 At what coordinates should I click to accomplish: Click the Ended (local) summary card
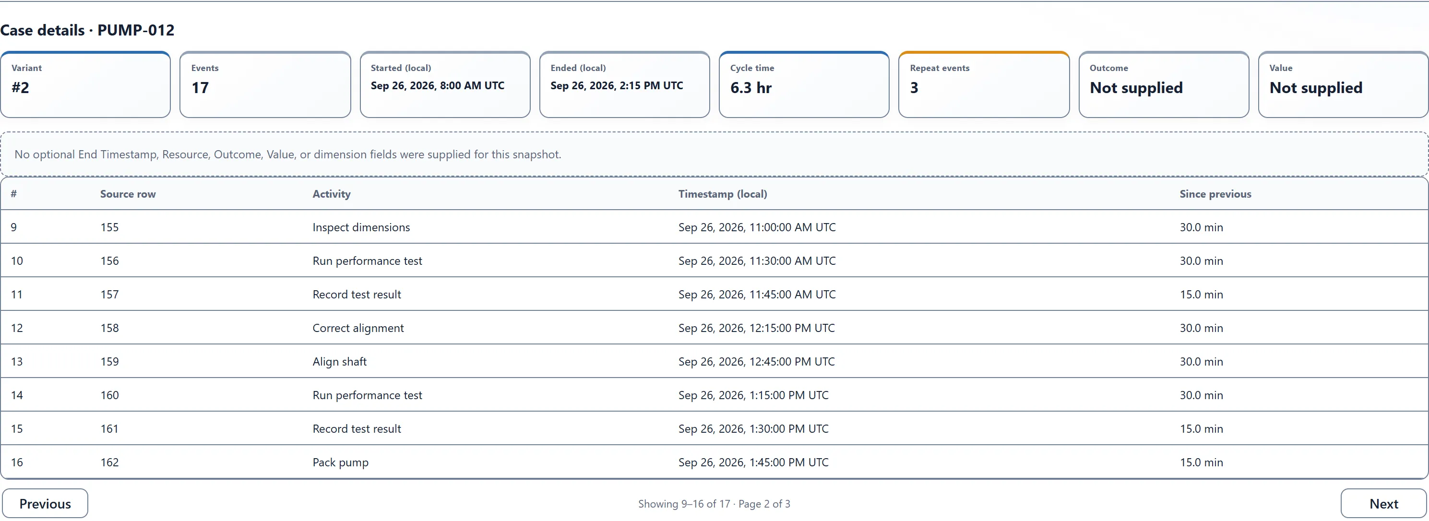click(625, 84)
